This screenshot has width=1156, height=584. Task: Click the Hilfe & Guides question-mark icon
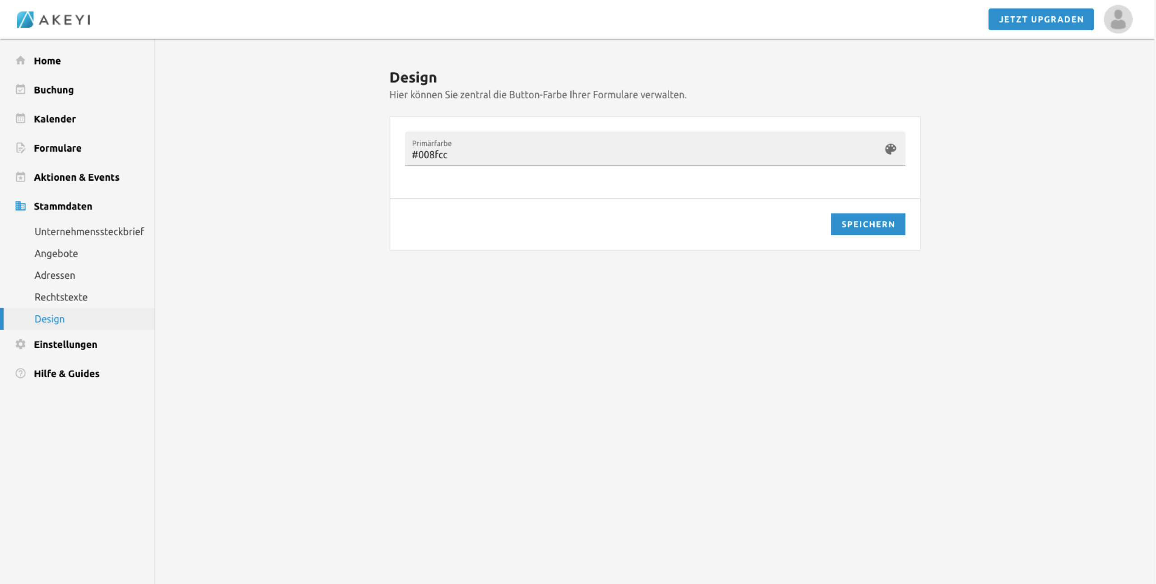point(20,374)
